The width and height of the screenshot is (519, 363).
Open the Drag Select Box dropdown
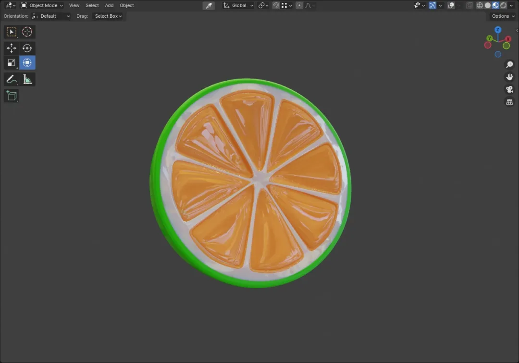pyautogui.click(x=108, y=16)
